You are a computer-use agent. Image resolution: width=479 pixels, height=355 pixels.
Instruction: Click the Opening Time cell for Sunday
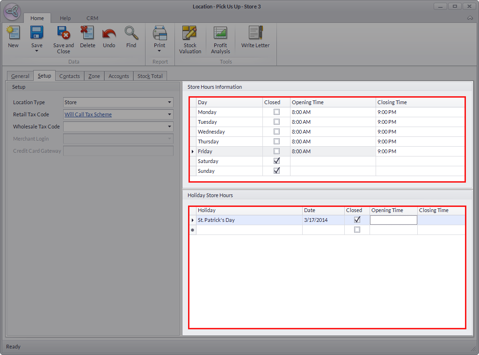(x=333, y=171)
